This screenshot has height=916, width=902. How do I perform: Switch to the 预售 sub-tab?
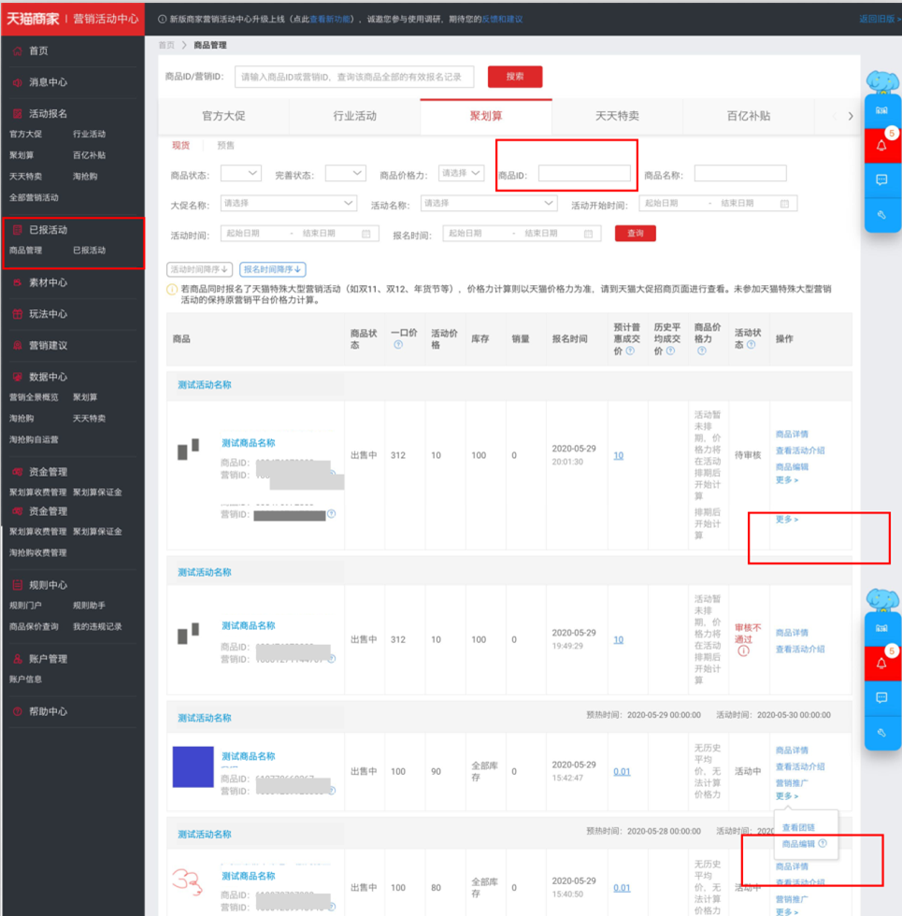click(225, 146)
